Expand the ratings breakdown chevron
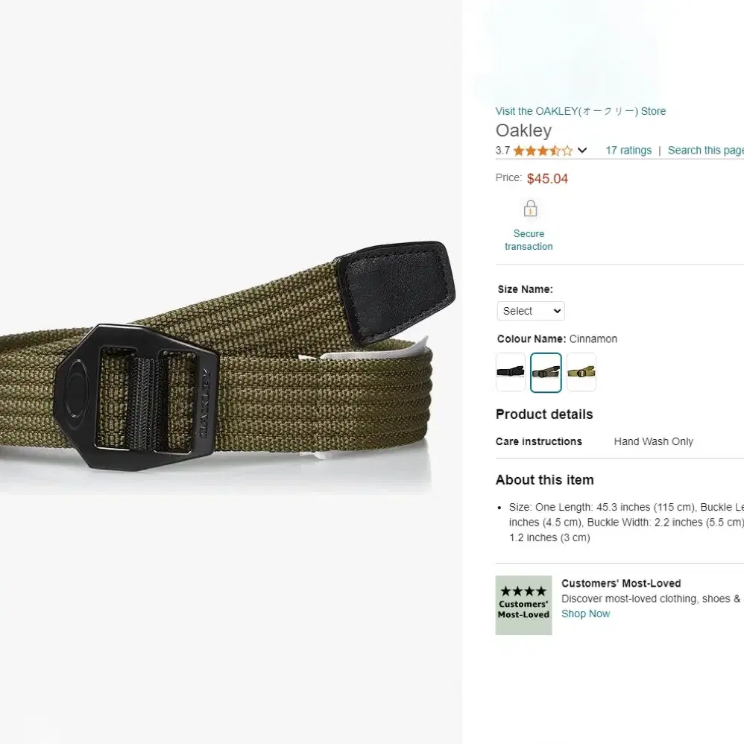Screen dimensions: 744x744 [x=582, y=151]
